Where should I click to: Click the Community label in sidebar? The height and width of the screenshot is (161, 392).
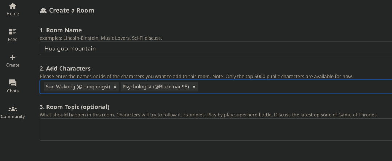[x=12, y=116]
